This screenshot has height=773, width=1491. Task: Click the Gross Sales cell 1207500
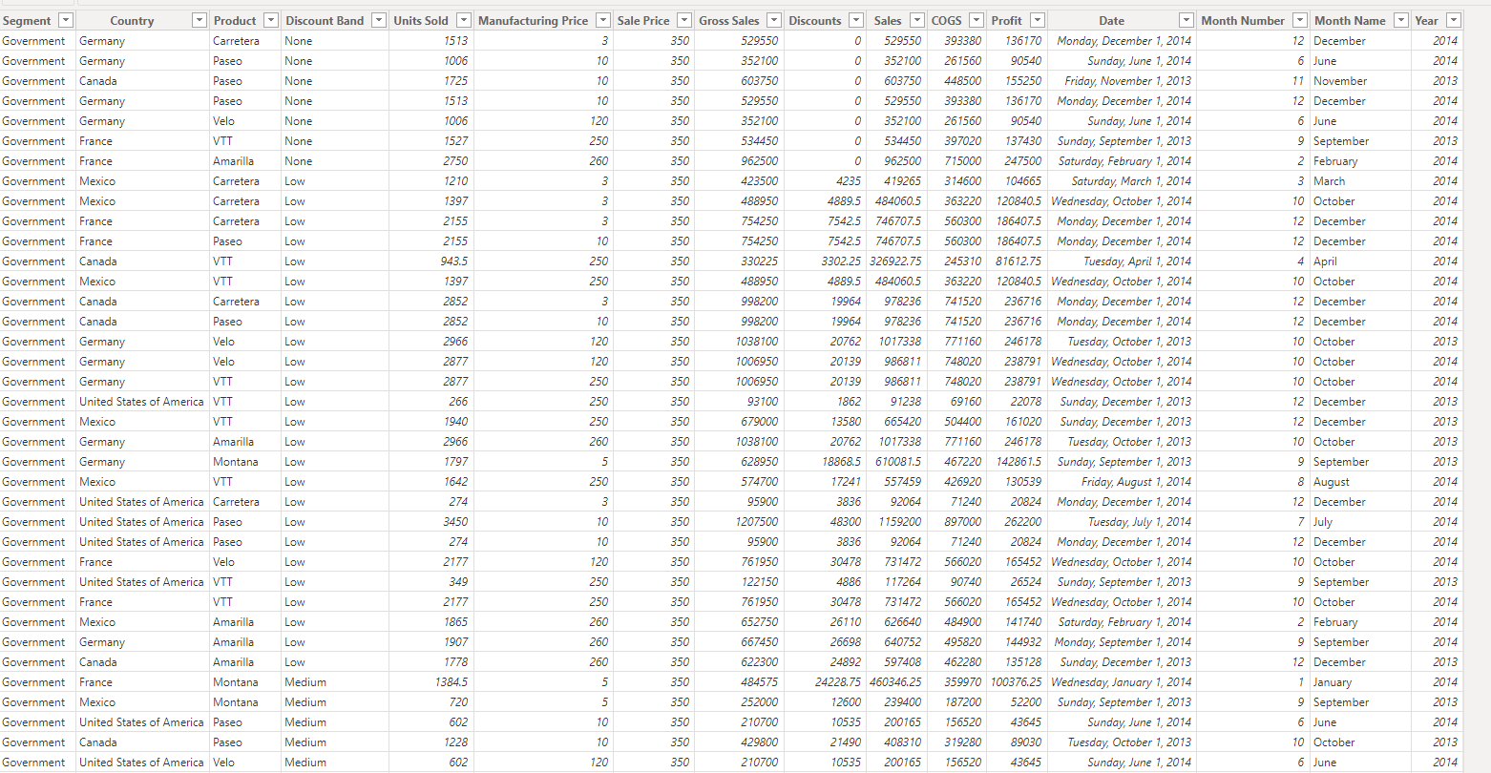pos(756,522)
